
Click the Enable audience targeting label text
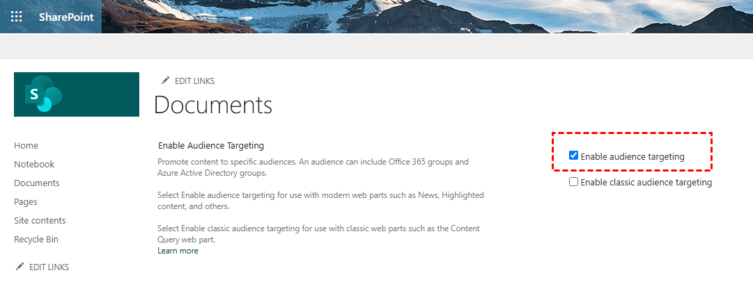pyautogui.click(x=632, y=157)
